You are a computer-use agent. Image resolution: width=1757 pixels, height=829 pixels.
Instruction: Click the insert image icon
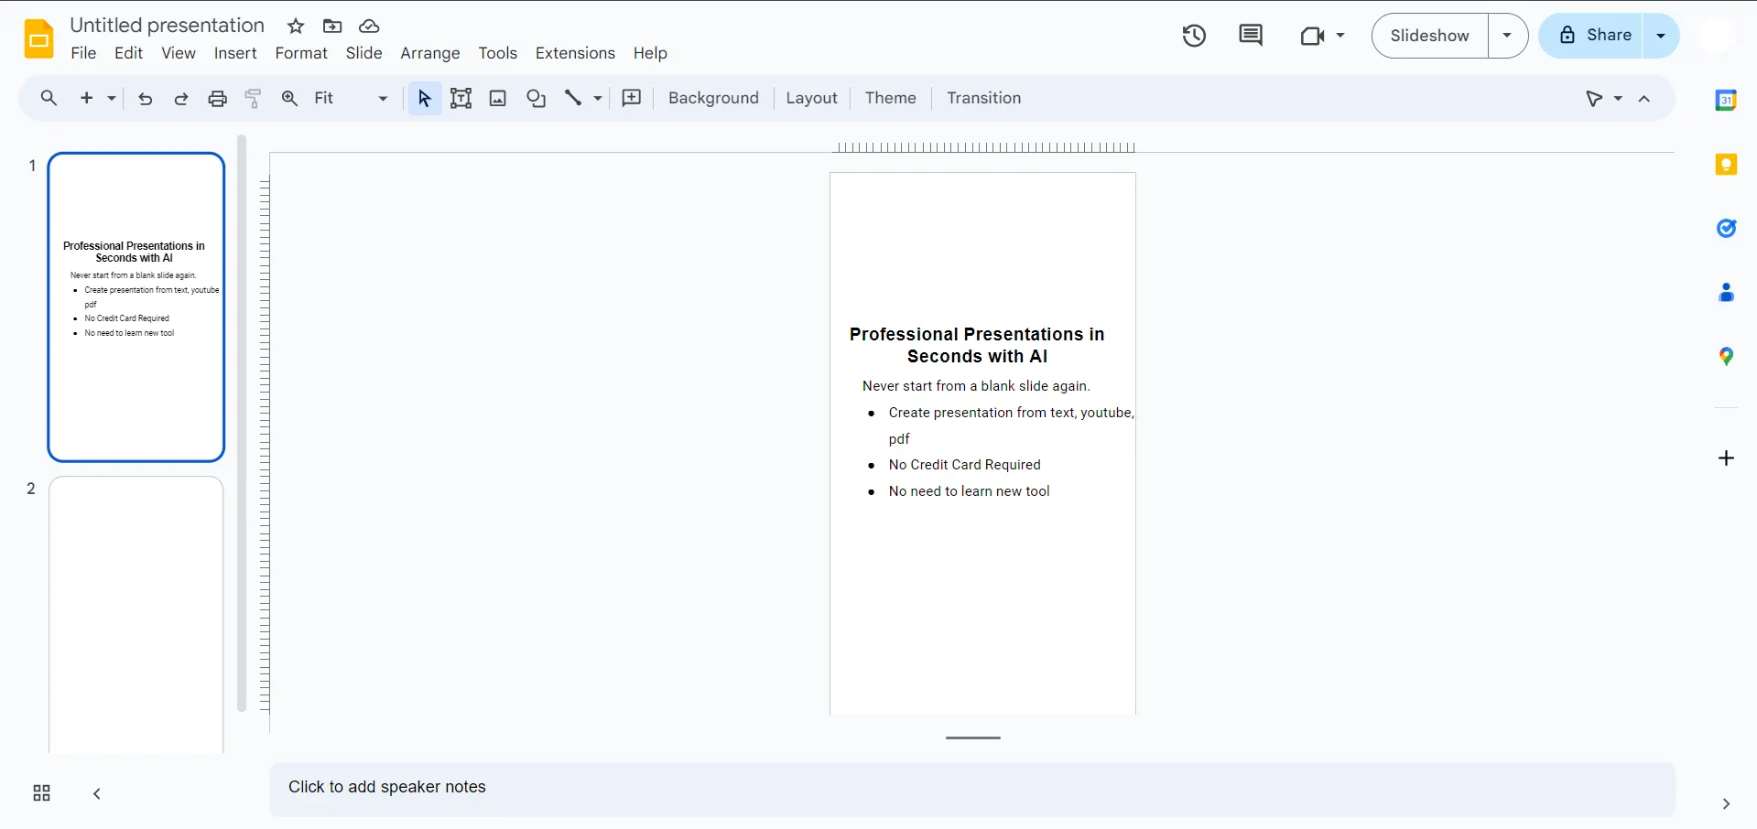click(x=497, y=99)
